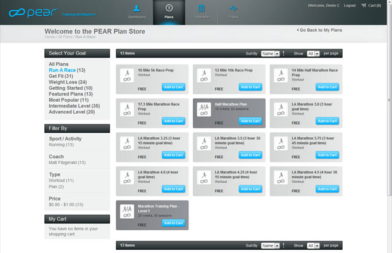
Task: Open Getting Started (10) plans
Action: (71, 88)
